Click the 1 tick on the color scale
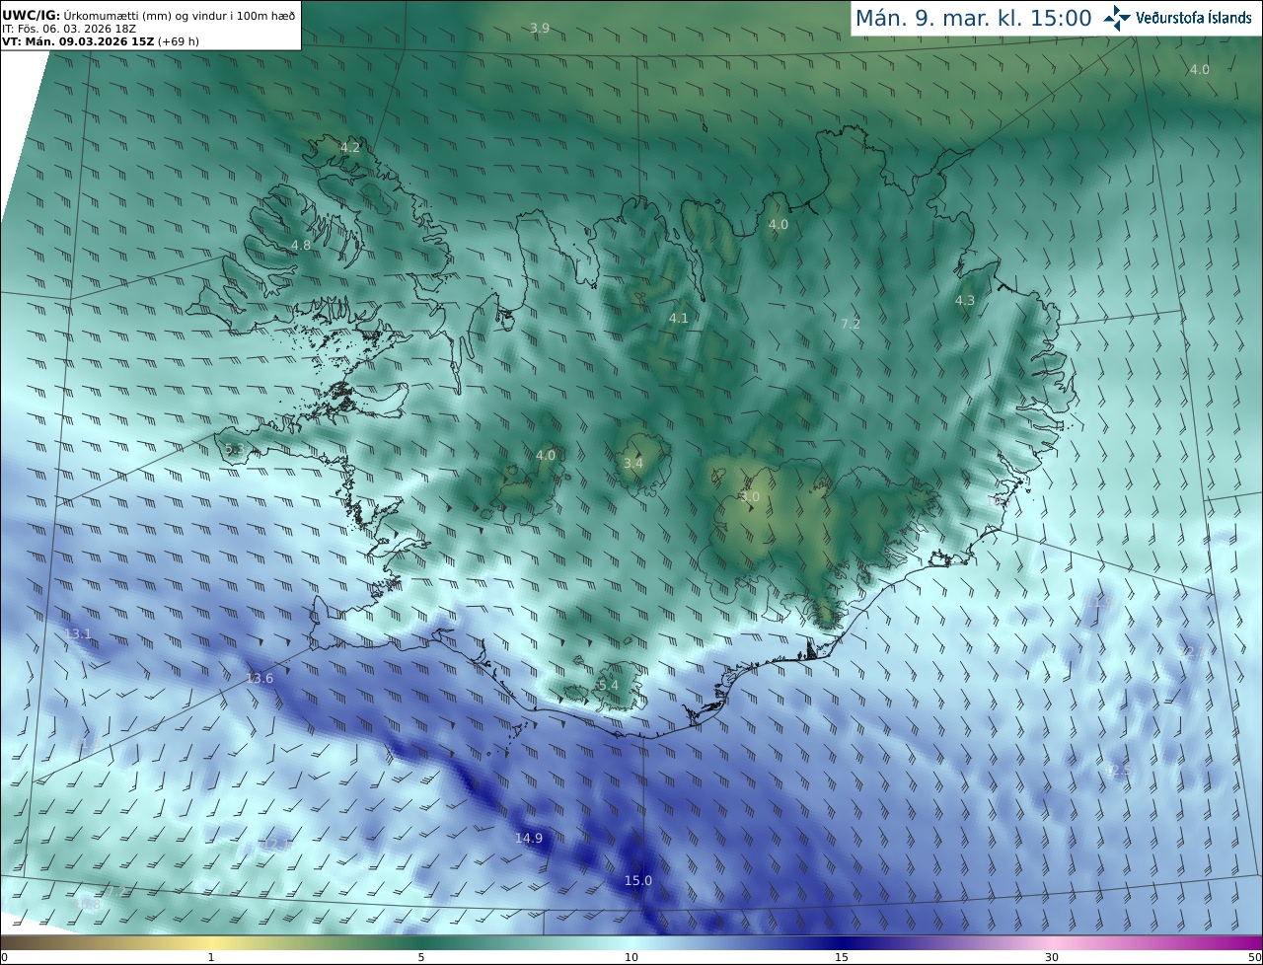Image resolution: width=1263 pixels, height=965 pixels. (x=211, y=957)
